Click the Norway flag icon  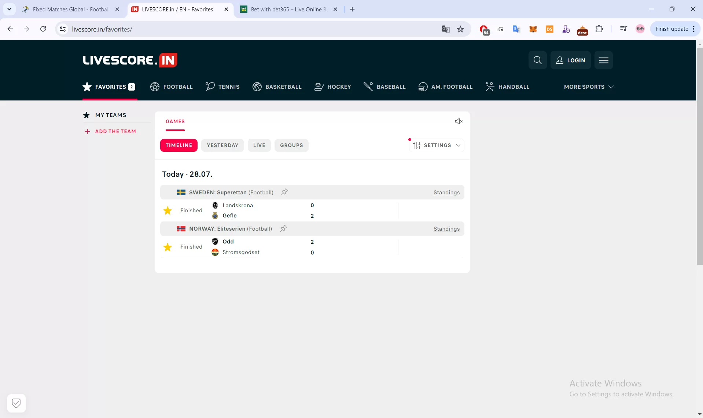pos(181,229)
